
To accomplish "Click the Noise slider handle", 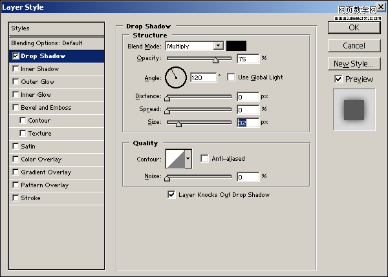I will pos(167,178).
